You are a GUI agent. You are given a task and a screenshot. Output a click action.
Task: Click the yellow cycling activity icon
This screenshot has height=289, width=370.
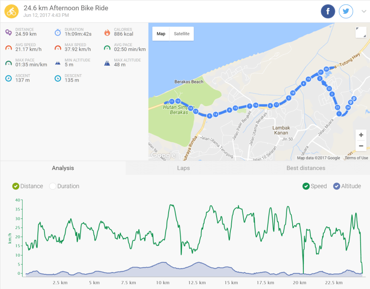point(12,12)
